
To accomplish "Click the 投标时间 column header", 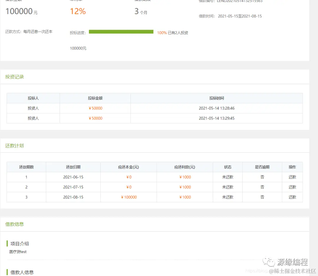I will click(x=217, y=98).
